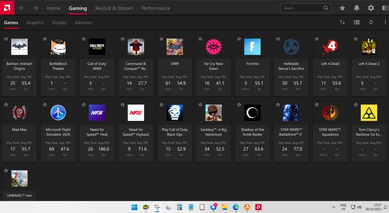
Task: Open Need for Speed Payback icon
Action: click(x=136, y=113)
